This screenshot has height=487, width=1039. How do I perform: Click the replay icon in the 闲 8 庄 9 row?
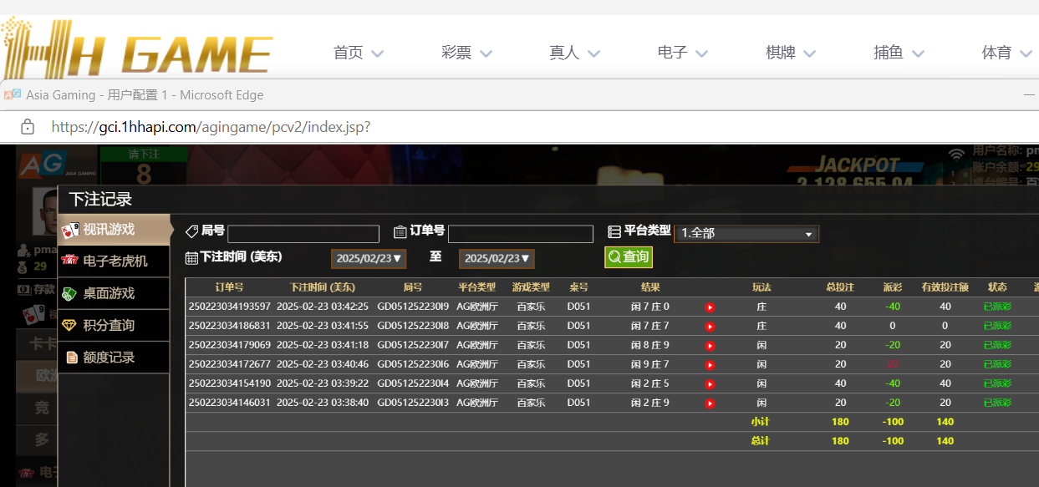click(710, 346)
